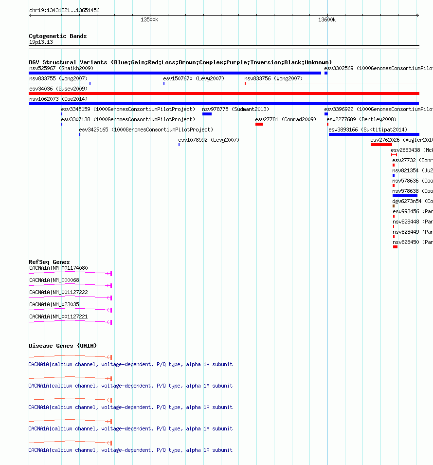Click the red bar under esv2762026
433x465 pixels.
(381, 145)
